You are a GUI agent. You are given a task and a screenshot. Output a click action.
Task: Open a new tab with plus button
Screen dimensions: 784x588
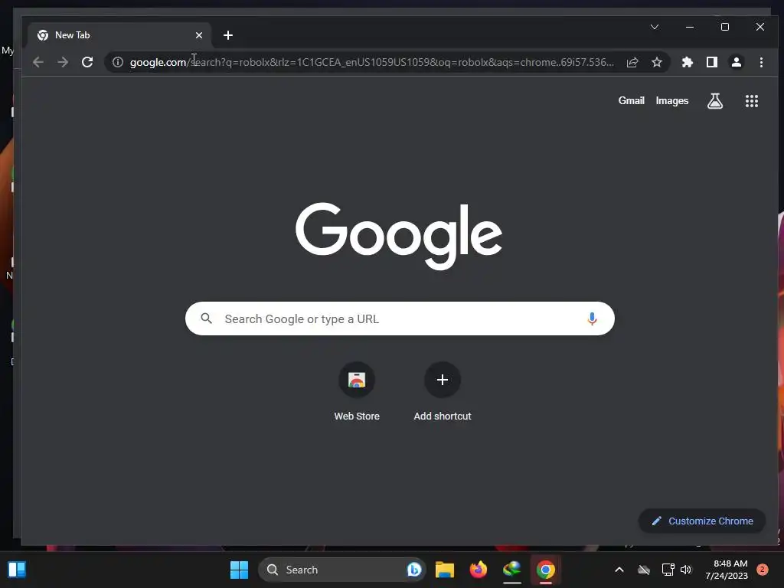tap(228, 35)
